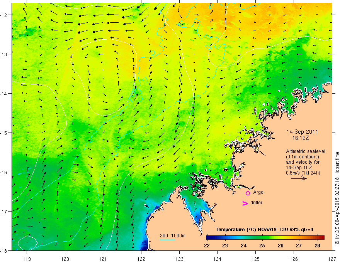The width and height of the screenshot is (340, 262).
Task: Click the Temperature NOAA19_L3U colorbar title
Action: point(264,230)
